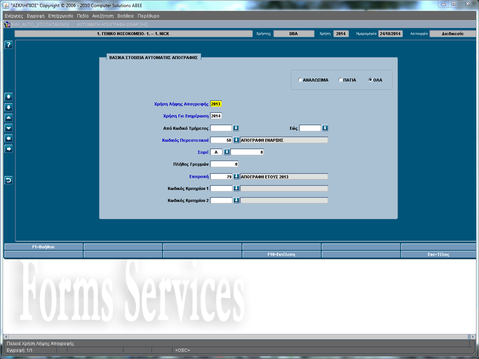Click the undo/return arrow sidebar icon
Screen dimensions: 479x359
[x=9, y=180]
